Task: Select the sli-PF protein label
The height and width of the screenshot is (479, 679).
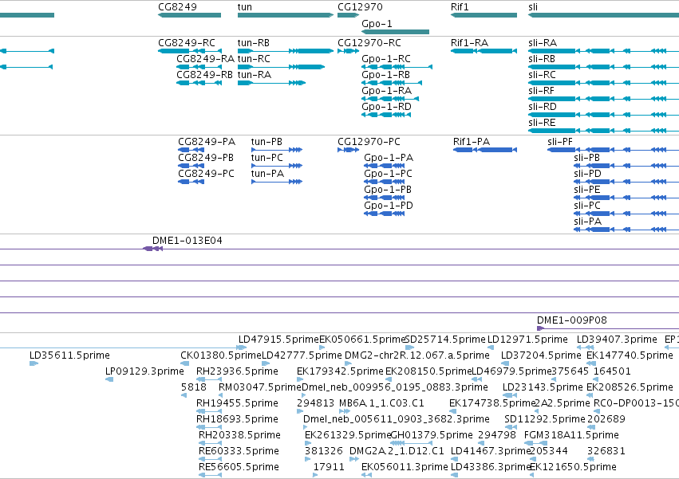Action: click(x=560, y=142)
